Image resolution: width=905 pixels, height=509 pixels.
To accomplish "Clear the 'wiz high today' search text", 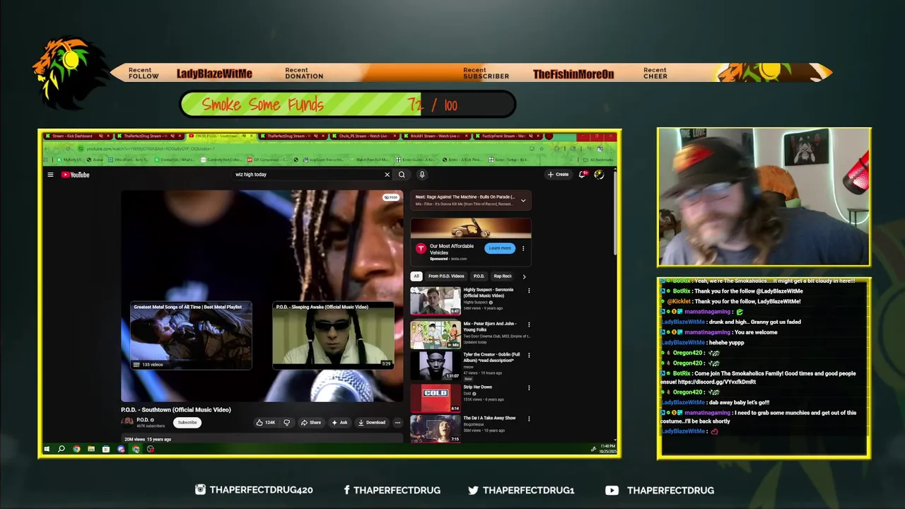I will [x=387, y=175].
